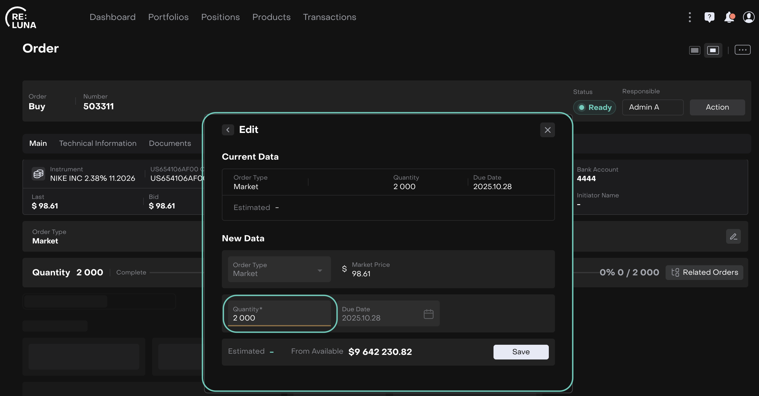Click the vertical three-dot menu in header

[x=690, y=17]
